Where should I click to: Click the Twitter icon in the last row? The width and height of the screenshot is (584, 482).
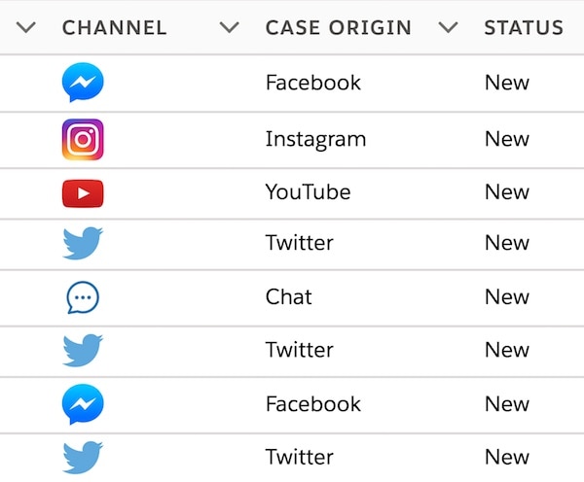click(x=83, y=457)
